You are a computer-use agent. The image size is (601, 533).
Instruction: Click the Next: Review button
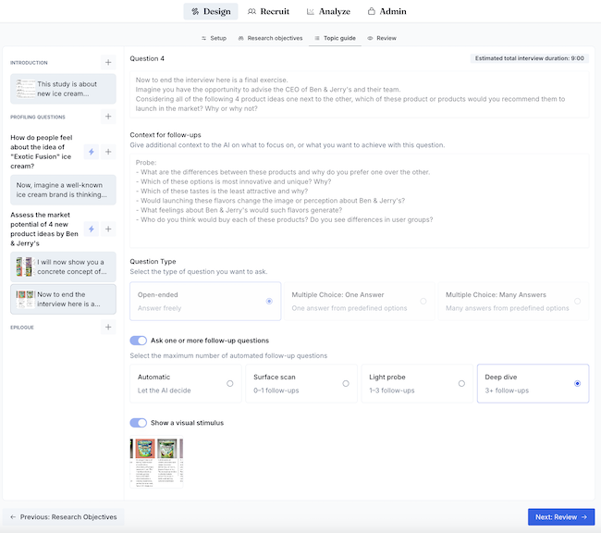[x=560, y=517]
